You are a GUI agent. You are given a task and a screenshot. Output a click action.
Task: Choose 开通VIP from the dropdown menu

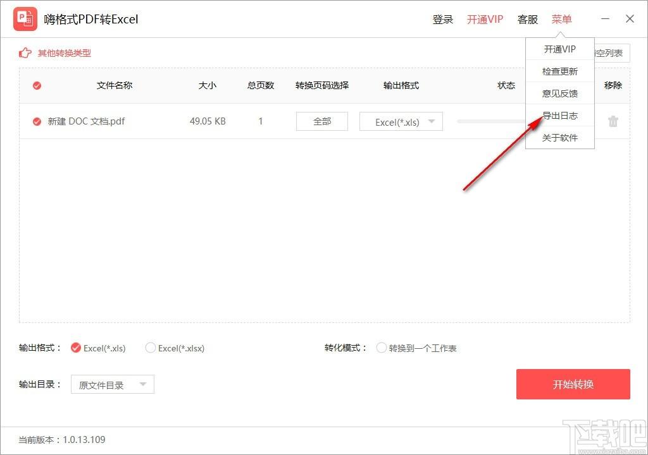[559, 49]
